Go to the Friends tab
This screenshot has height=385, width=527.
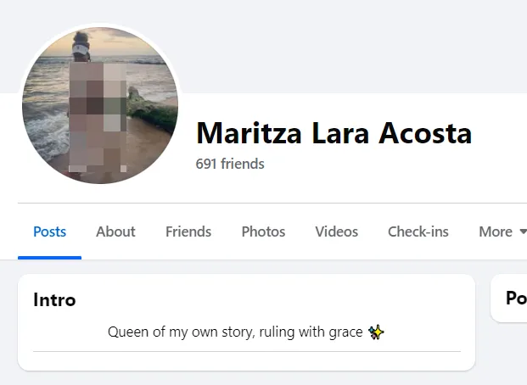pos(188,232)
